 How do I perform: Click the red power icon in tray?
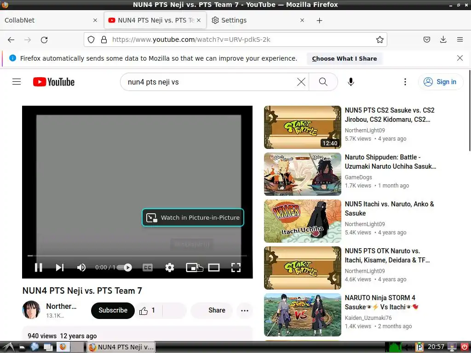(465, 347)
